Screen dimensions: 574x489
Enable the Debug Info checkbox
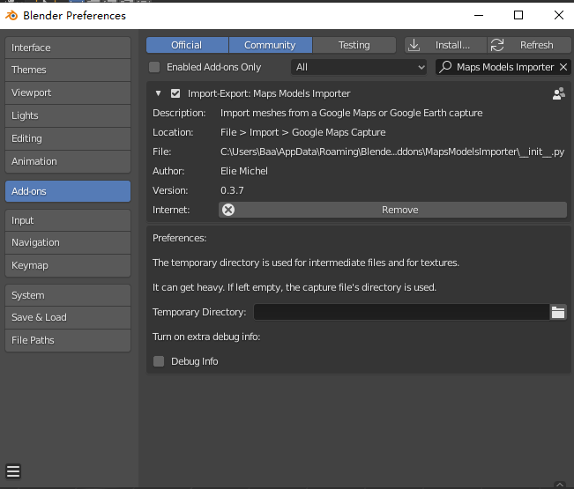click(159, 361)
